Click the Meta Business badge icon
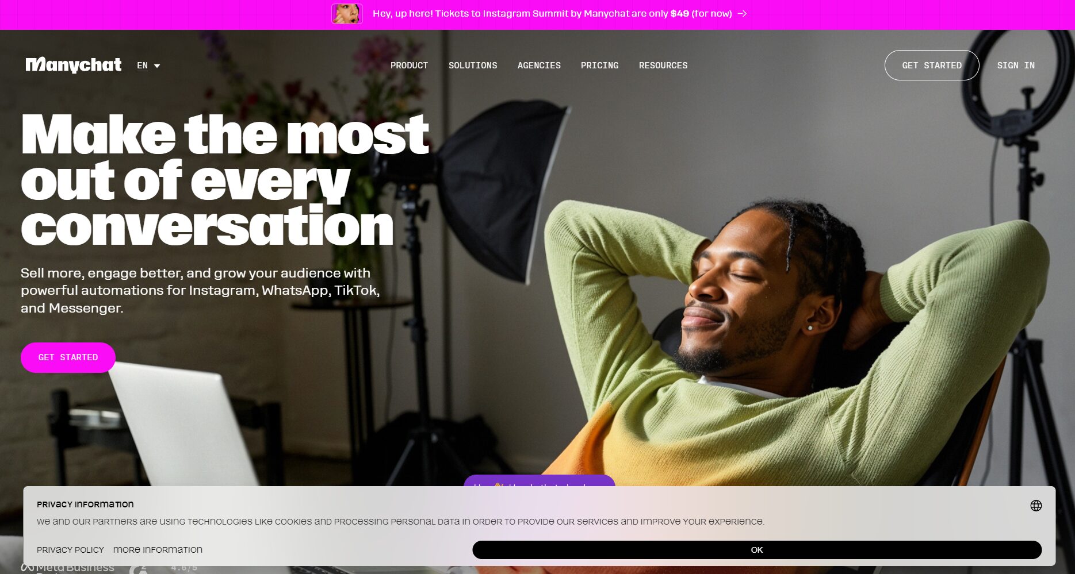Viewport: 1075px width, 574px height. click(x=28, y=568)
